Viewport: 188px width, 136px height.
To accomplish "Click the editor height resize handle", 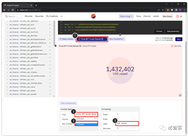I will 120,35.
